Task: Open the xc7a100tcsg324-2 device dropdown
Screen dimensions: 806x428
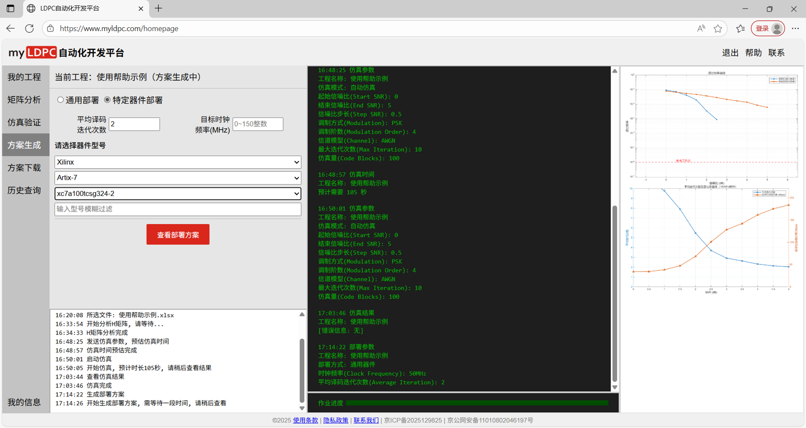Action: 177,193
